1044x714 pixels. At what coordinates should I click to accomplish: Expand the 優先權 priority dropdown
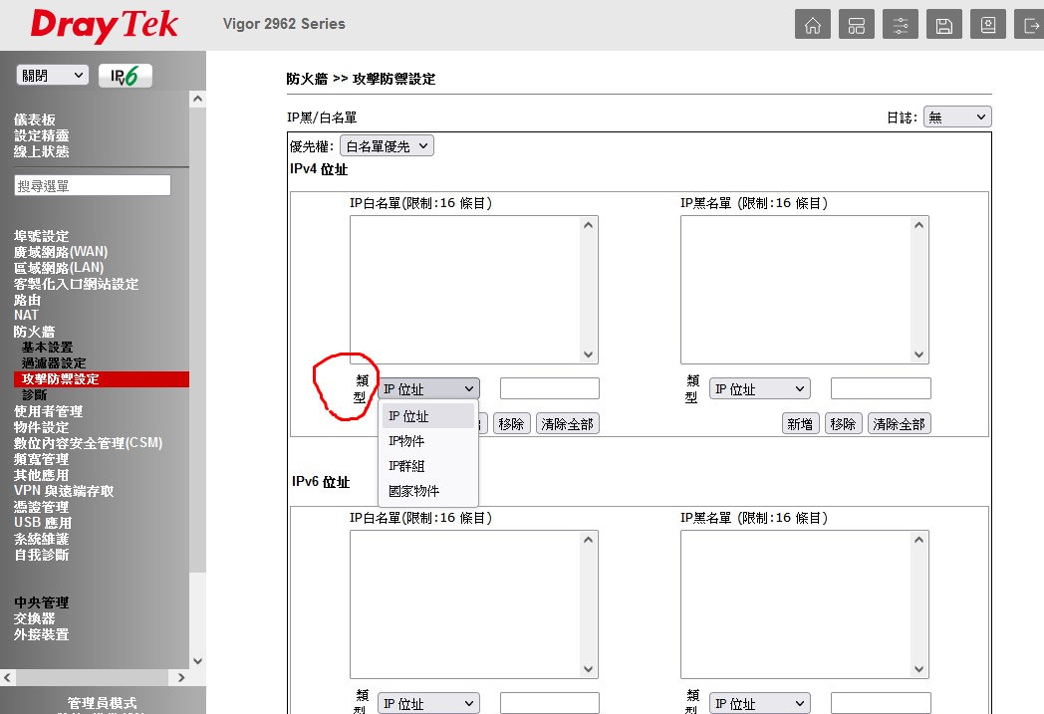coord(387,146)
